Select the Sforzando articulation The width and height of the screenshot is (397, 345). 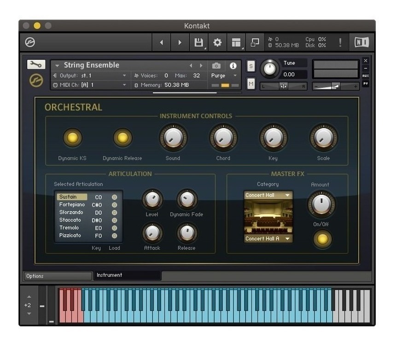71,212
